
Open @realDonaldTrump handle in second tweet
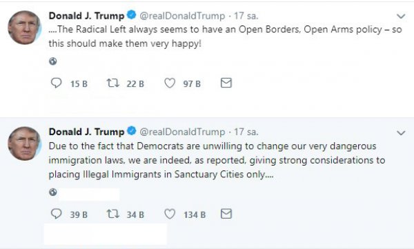182,132
